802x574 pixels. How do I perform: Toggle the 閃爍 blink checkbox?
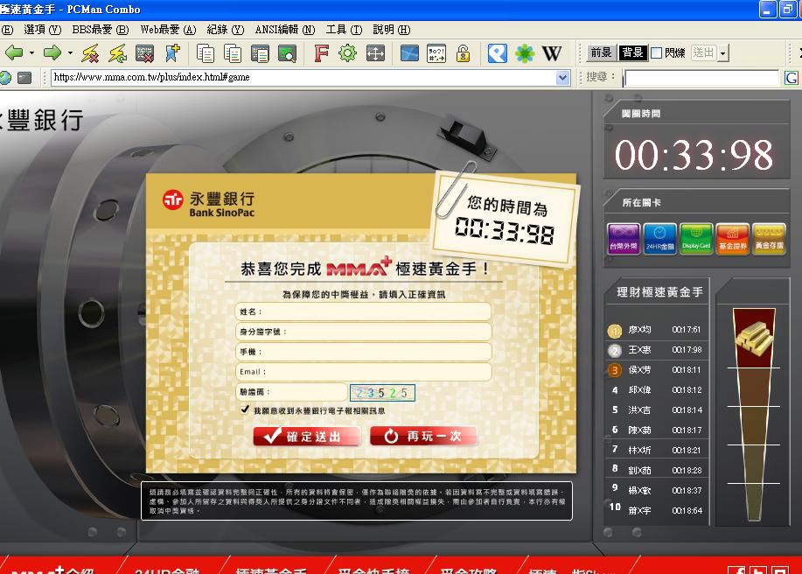657,52
